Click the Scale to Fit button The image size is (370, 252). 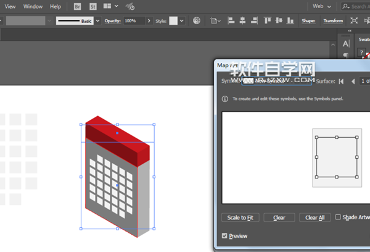coord(240,217)
